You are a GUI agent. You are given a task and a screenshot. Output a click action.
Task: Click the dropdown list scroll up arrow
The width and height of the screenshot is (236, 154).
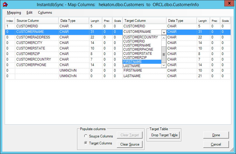click(164, 38)
